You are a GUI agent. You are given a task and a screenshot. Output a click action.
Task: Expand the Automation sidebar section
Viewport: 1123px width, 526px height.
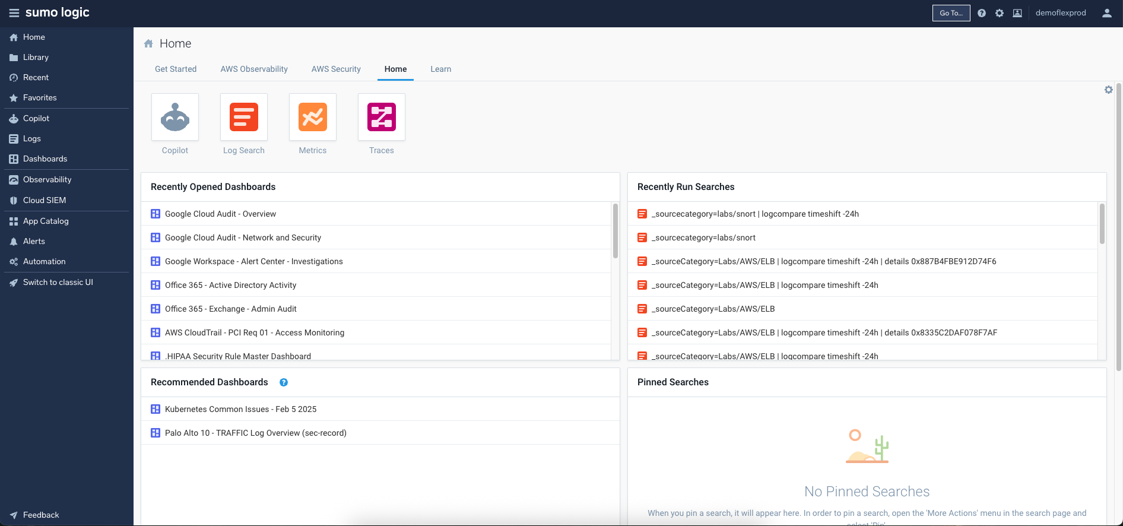(44, 261)
